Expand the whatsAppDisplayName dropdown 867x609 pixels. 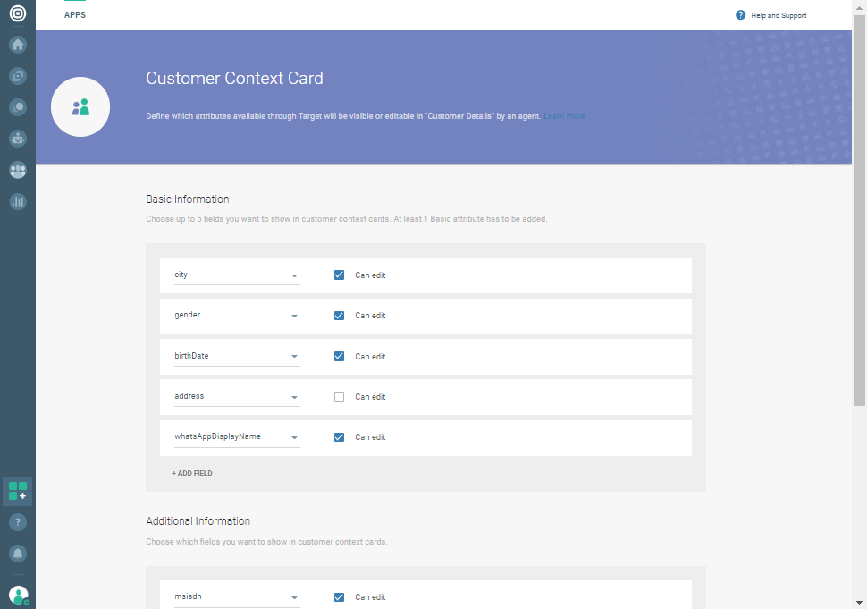[x=294, y=436]
